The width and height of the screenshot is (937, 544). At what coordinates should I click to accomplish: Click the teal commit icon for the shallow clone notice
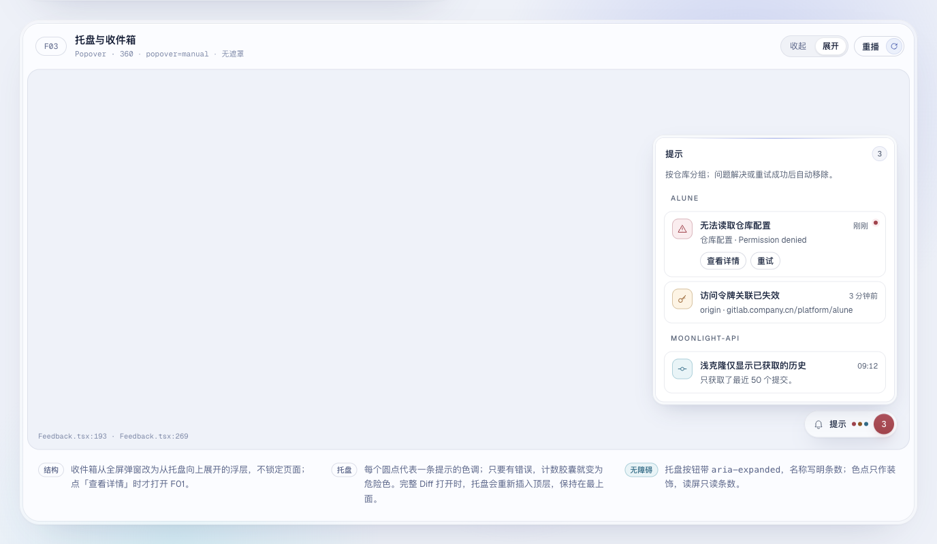682,369
